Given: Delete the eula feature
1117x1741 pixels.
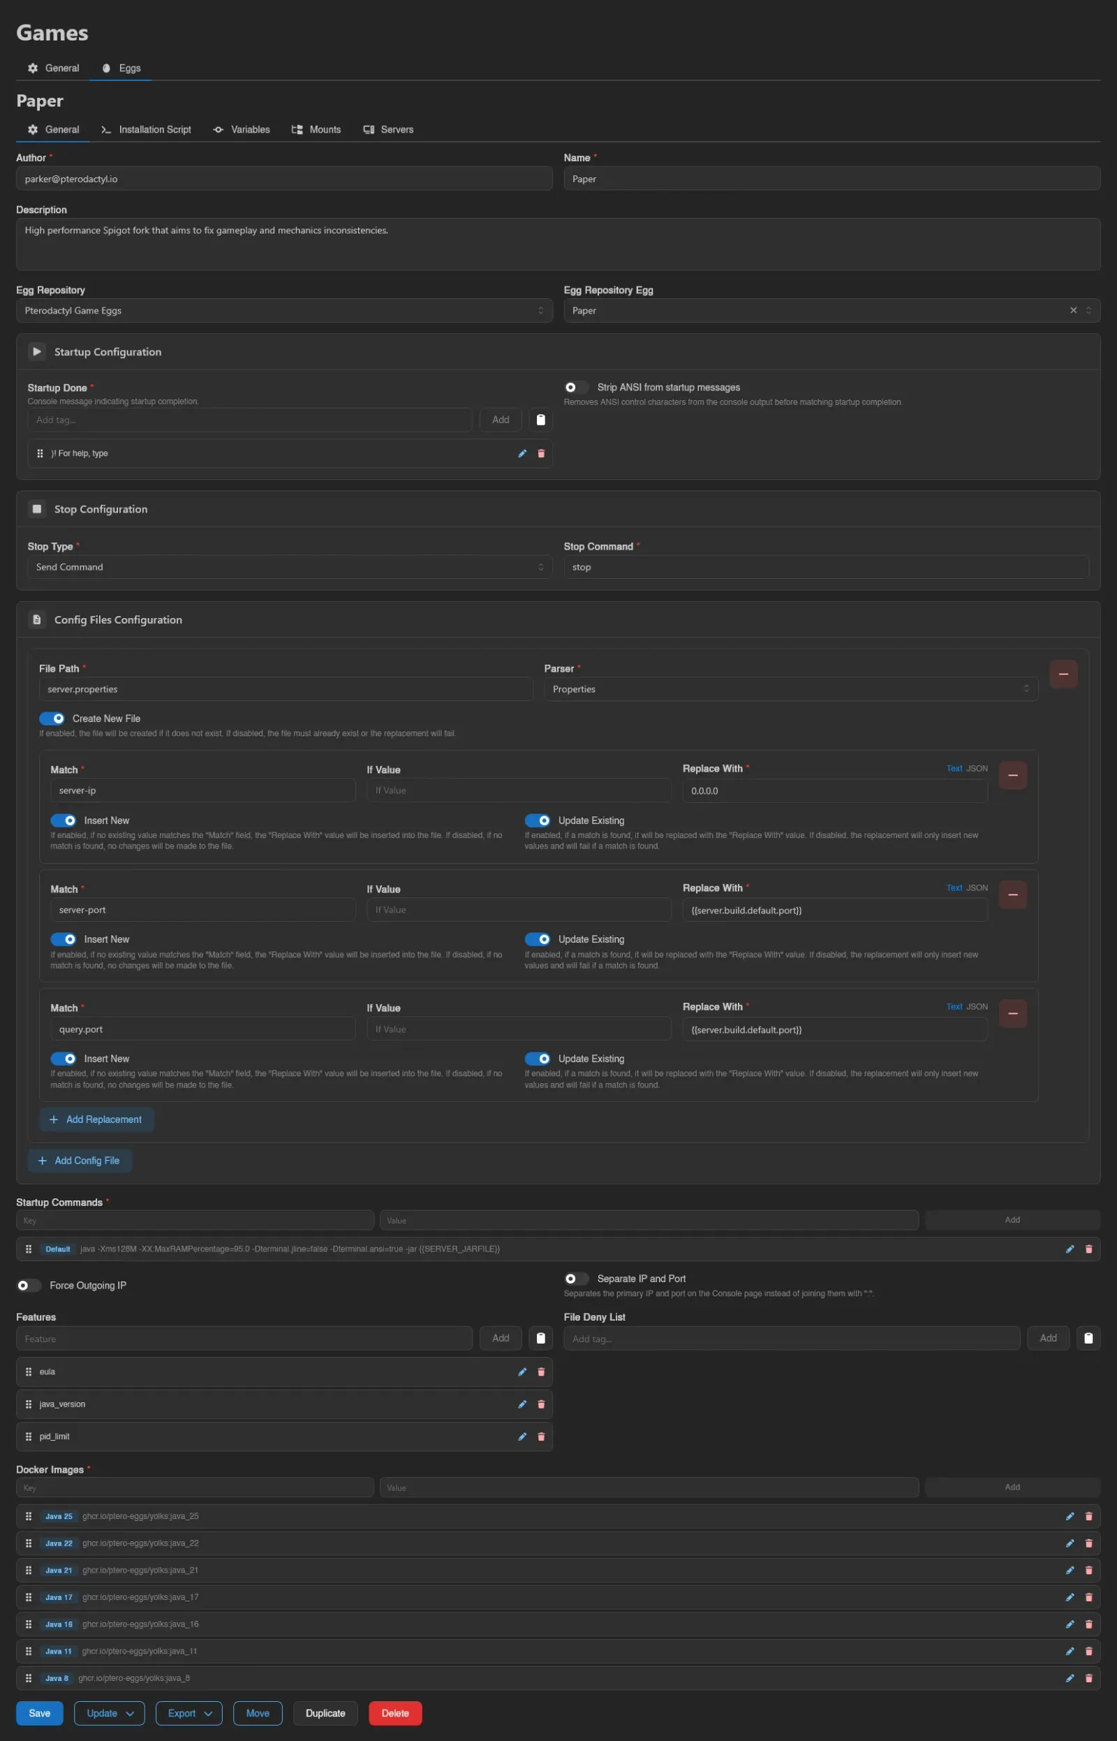Looking at the screenshot, I should point(540,1372).
